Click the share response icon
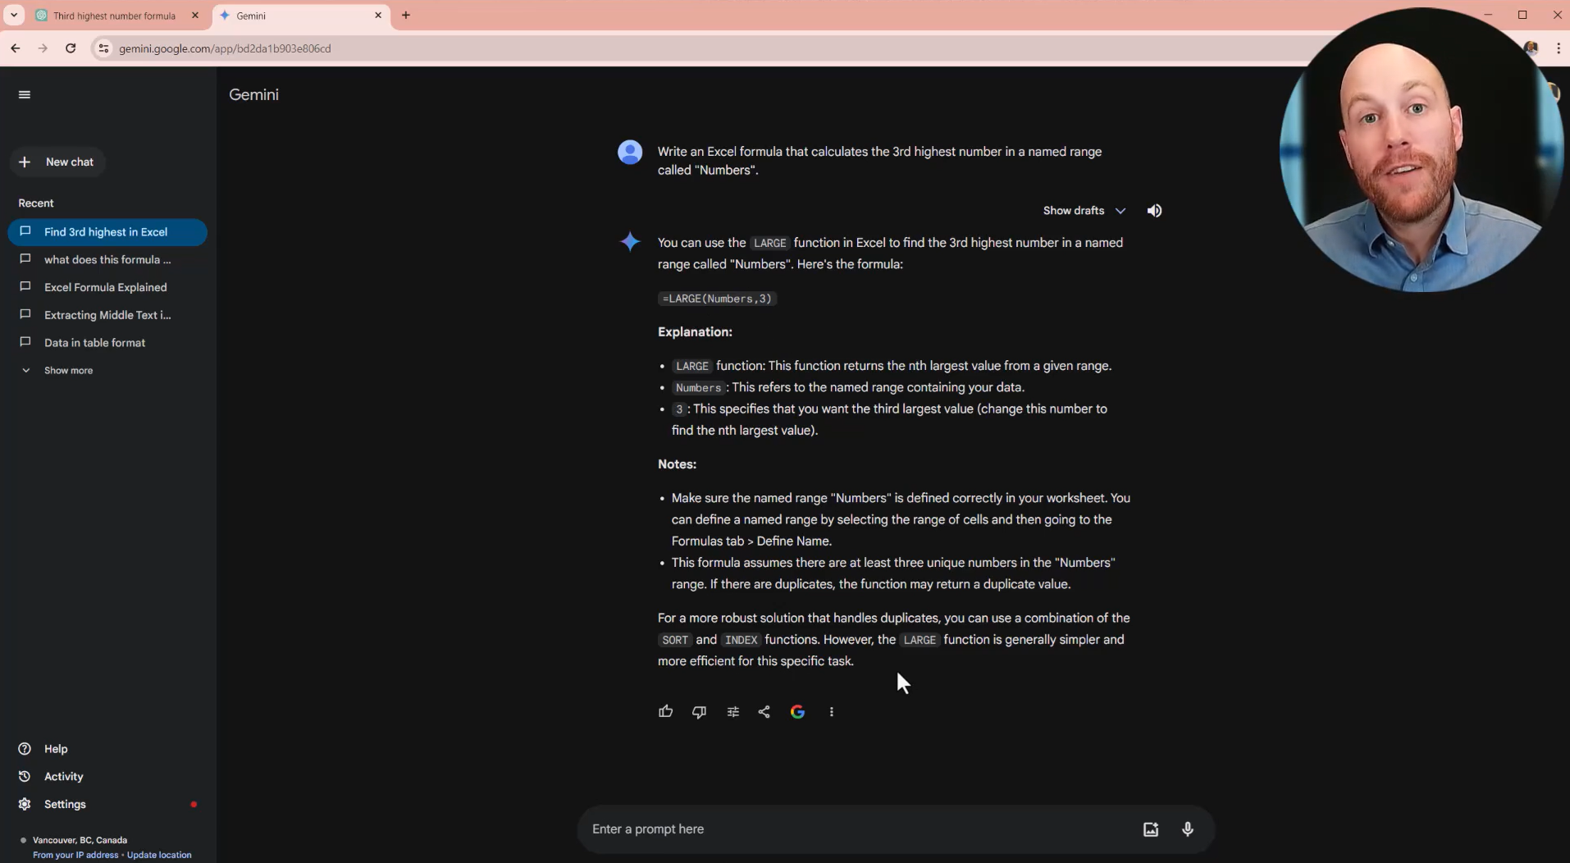The width and height of the screenshot is (1570, 863). click(764, 712)
